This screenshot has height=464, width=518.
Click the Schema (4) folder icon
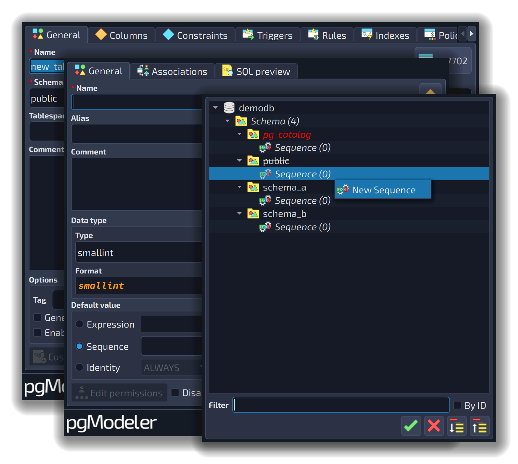[x=241, y=121]
